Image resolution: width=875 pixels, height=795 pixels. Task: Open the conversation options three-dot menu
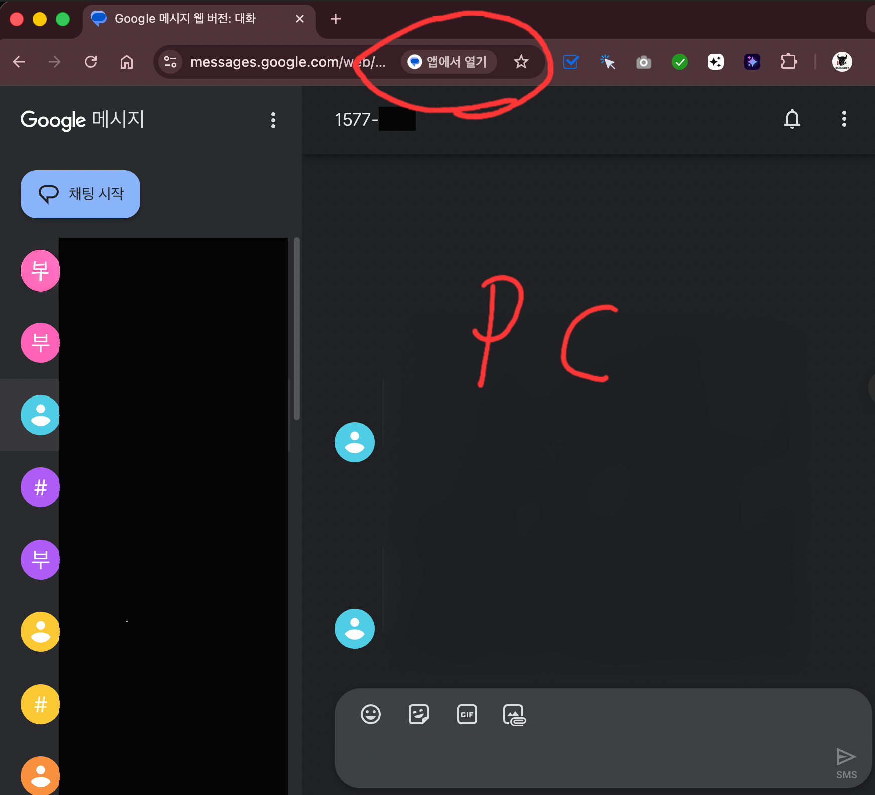[x=844, y=119]
